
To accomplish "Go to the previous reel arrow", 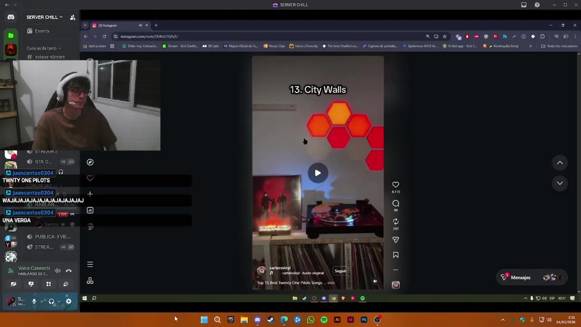I will [560, 163].
